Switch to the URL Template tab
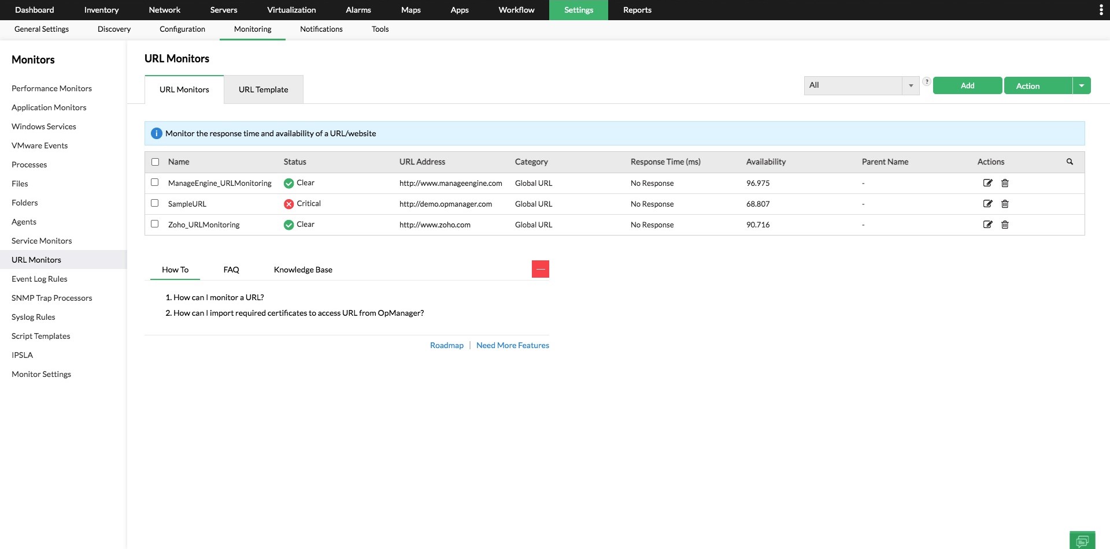 pos(263,89)
